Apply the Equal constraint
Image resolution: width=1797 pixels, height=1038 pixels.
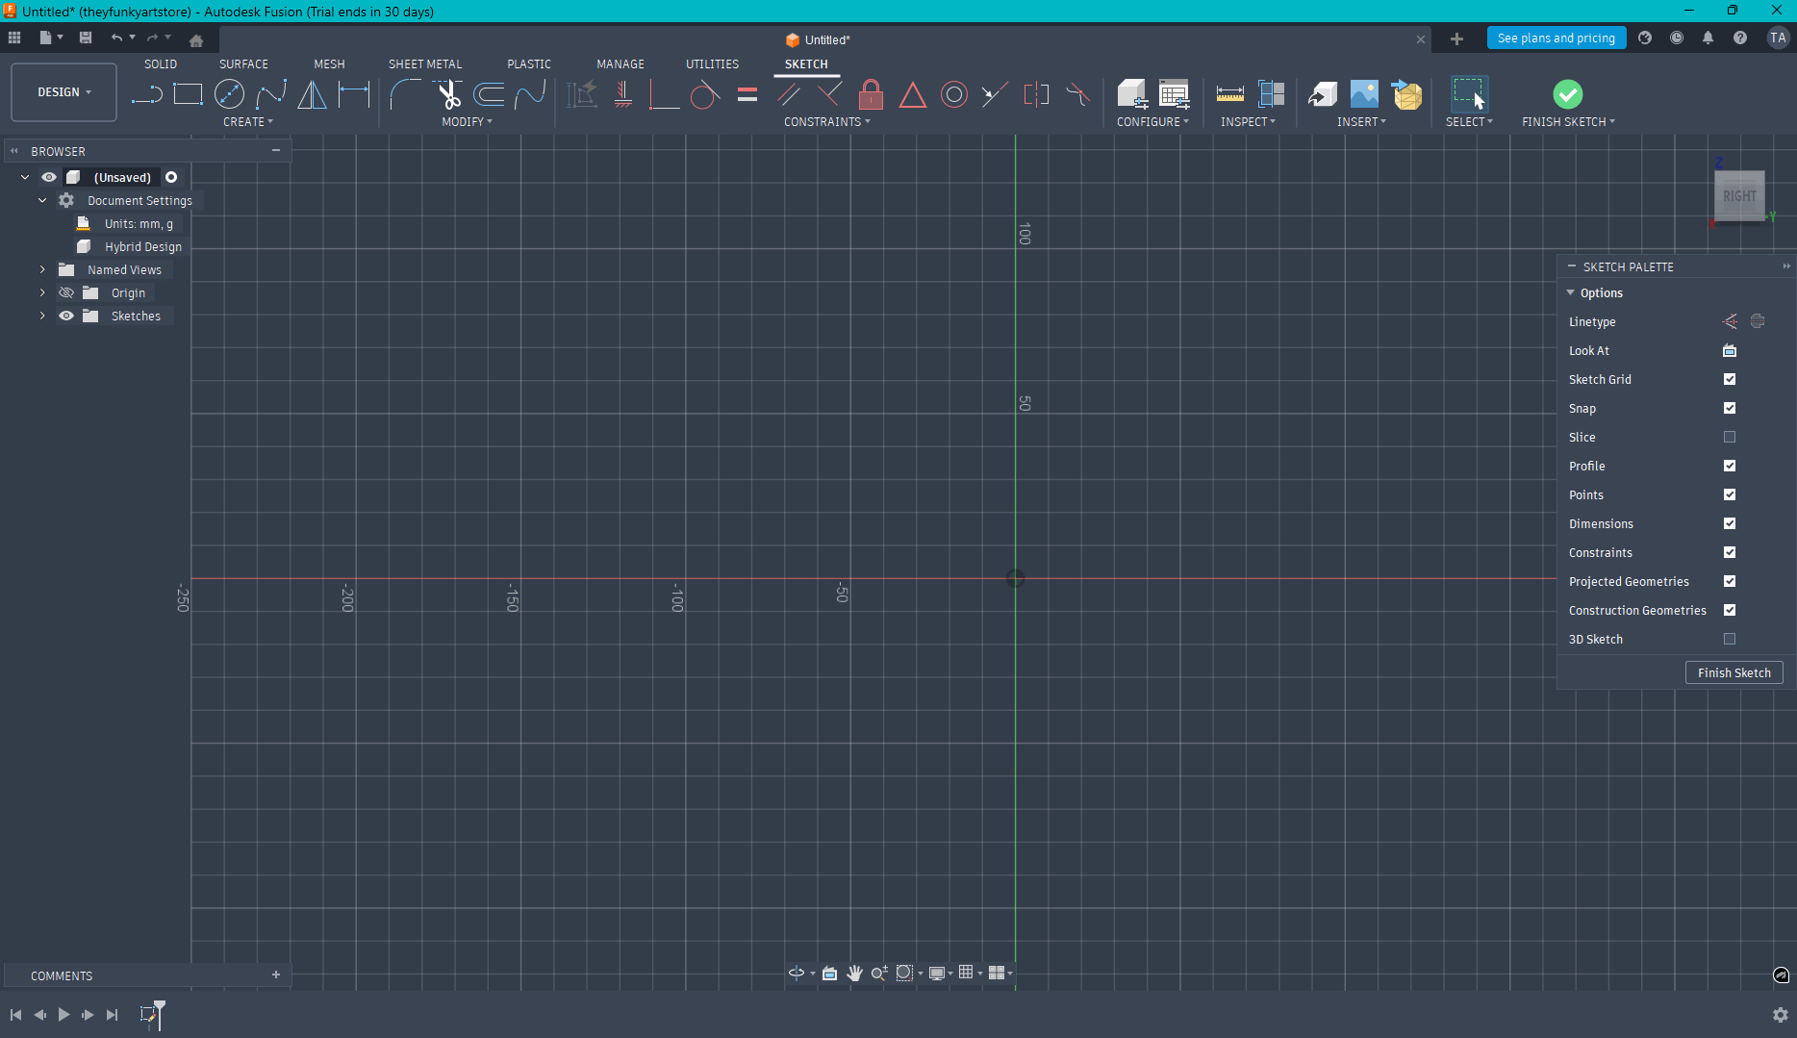click(x=747, y=94)
